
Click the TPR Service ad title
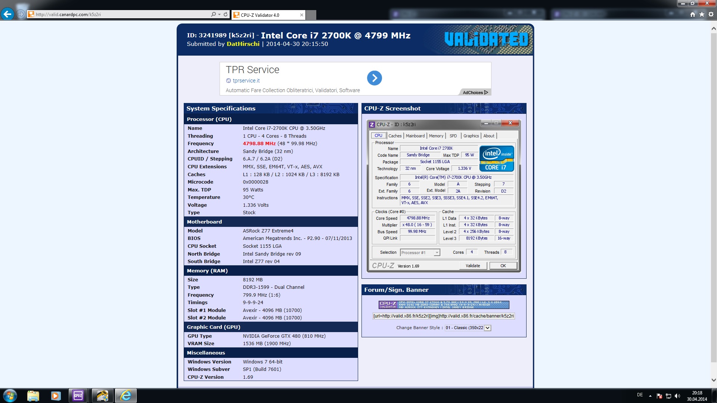click(x=252, y=70)
